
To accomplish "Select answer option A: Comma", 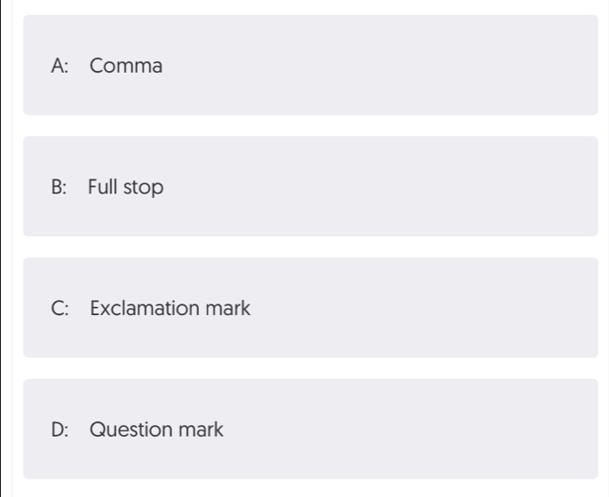I will coord(311,65).
